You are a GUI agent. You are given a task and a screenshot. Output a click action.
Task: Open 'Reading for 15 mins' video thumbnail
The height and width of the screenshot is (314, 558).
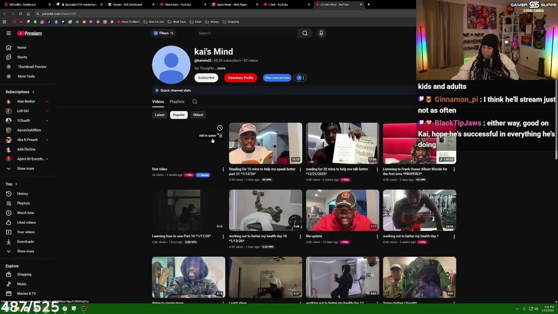[x=265, y=143]
